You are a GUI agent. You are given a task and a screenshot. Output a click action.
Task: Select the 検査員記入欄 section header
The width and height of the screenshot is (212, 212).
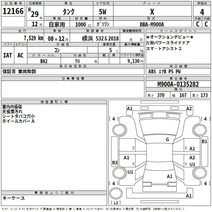[x=54, y=102]
